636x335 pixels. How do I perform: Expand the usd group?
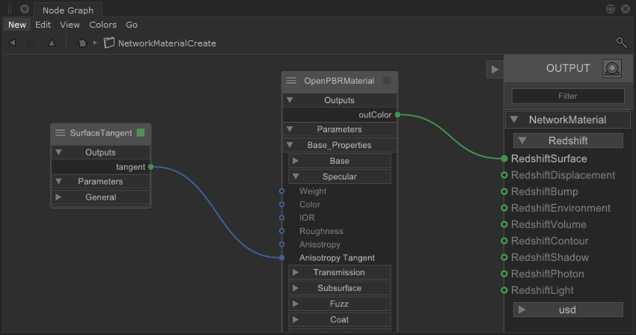(522, 310)
